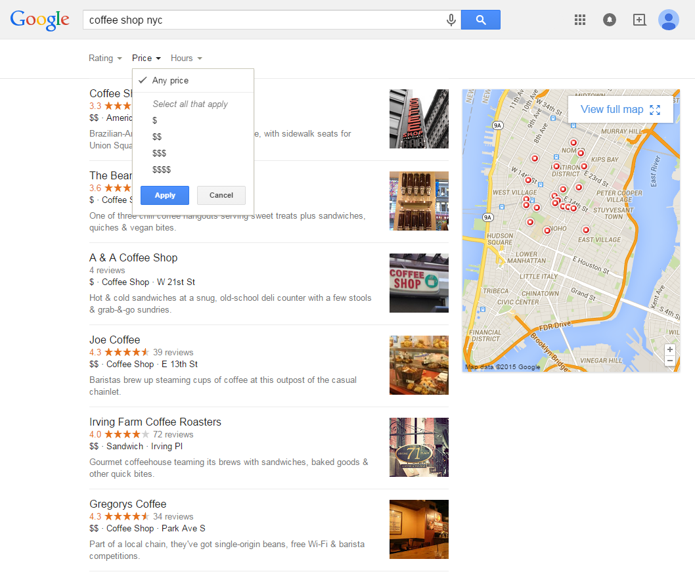Open the notifications bell icon
Screen dimensions: 695x578
(x=610, y=20)
